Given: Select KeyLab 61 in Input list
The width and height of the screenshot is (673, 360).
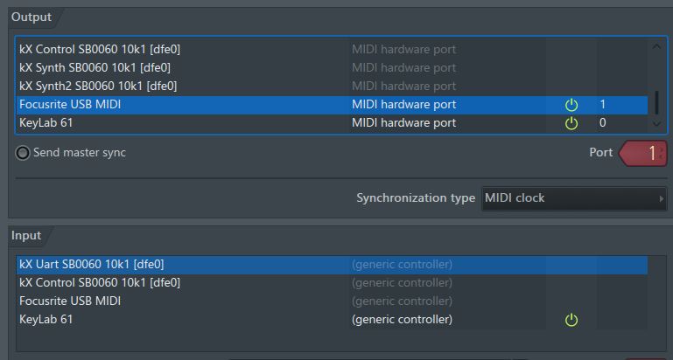Looking at the screenshot, I should point(332,320).
